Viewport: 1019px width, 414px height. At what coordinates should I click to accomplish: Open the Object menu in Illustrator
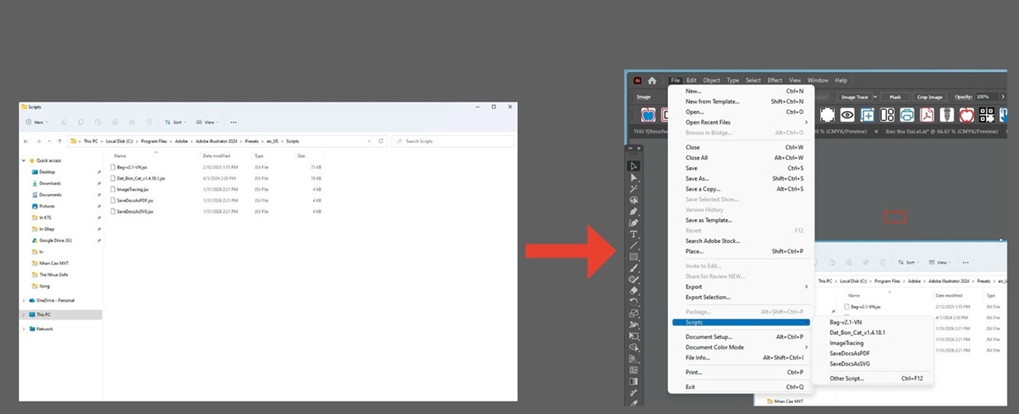pyautogui.click(x=712, y=80)
